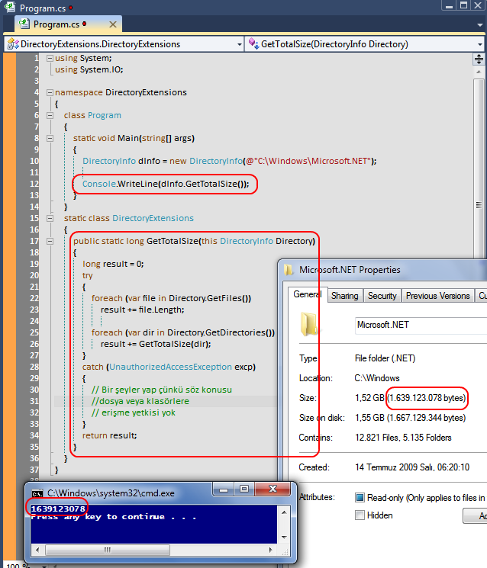Collapse the GetTotalSize method outline
The height and width of the screenshot is (568, 487).
point(50,241)
